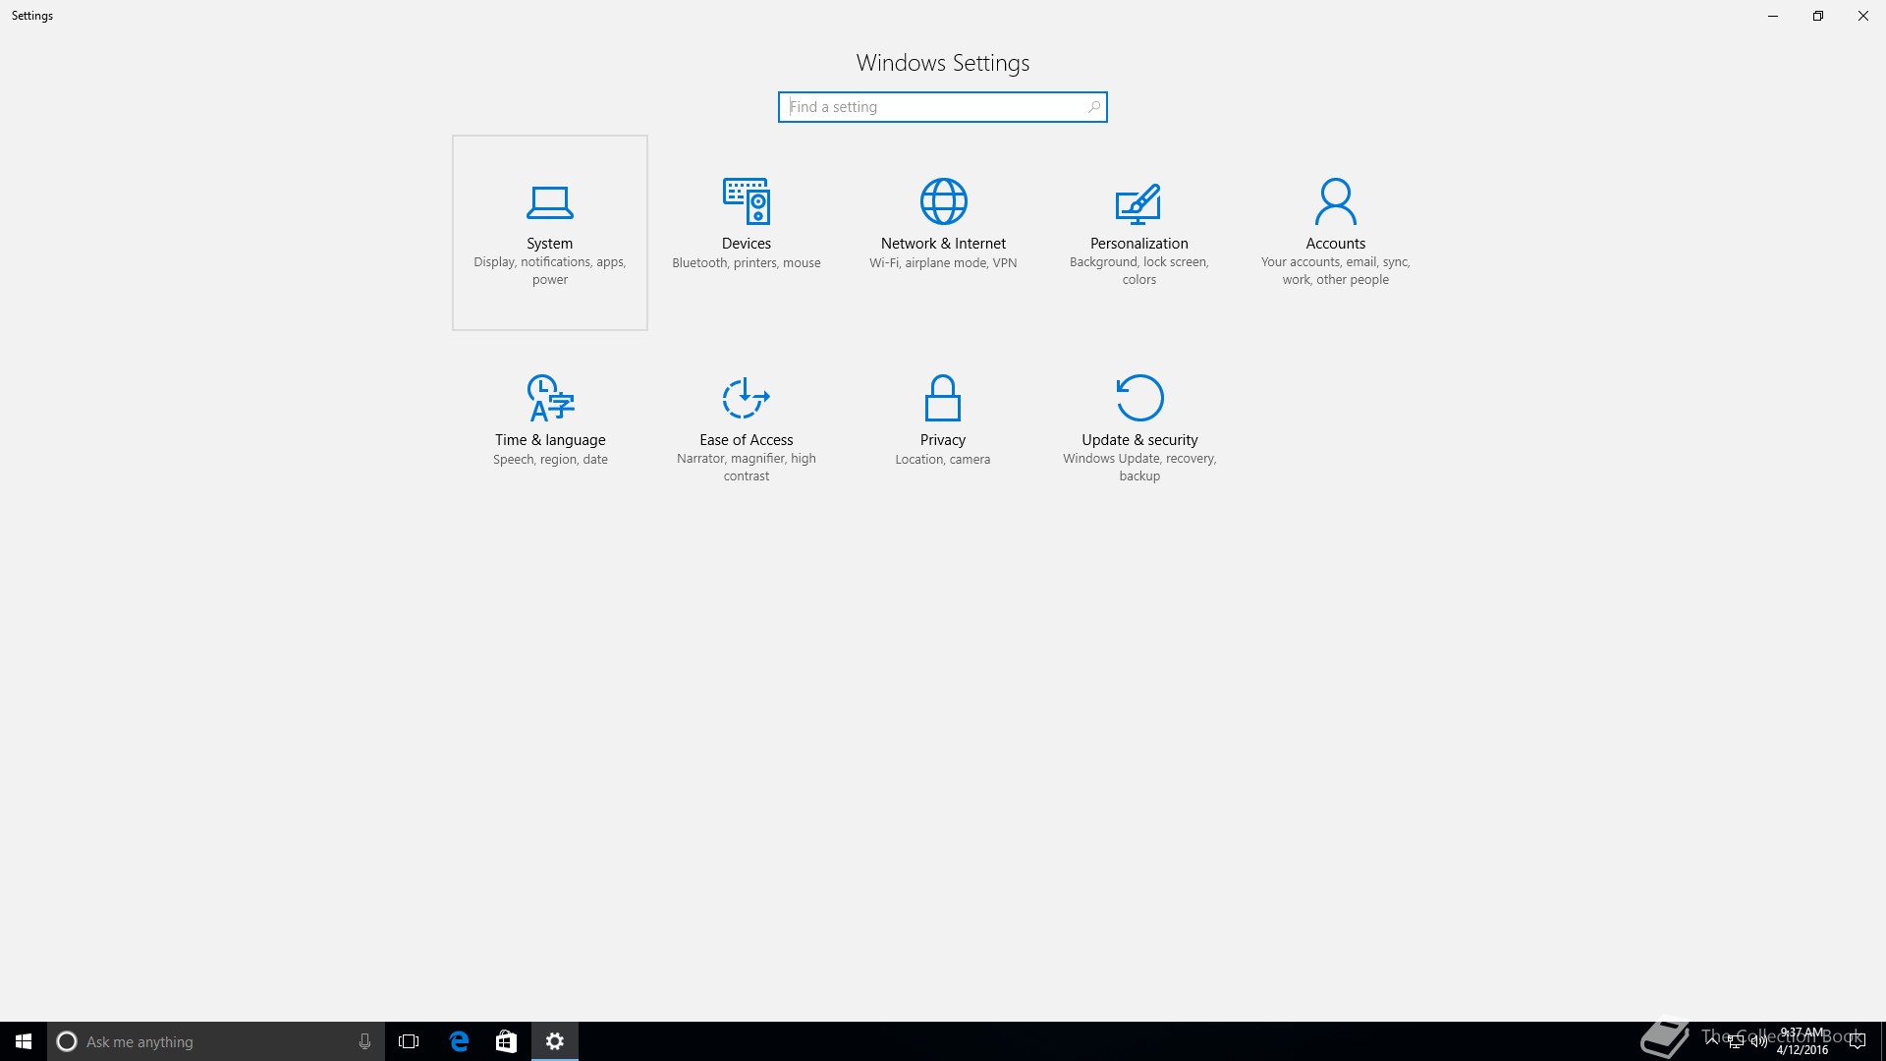Viewport: 1886px width, 1061px height.
Task: Click the Cortana microphone icon
Action: [x=364, y=1041]
